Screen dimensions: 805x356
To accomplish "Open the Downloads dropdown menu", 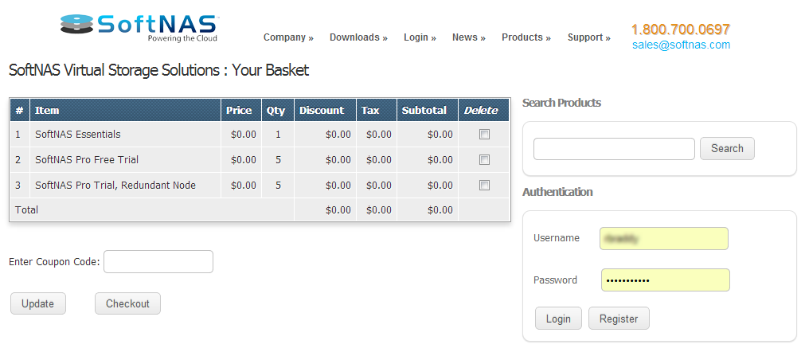I will (x=358, y=37).
